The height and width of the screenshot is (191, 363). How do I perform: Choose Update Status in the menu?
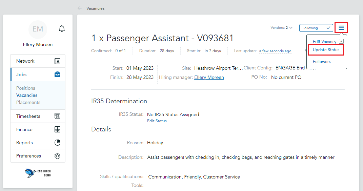[326, 50]
